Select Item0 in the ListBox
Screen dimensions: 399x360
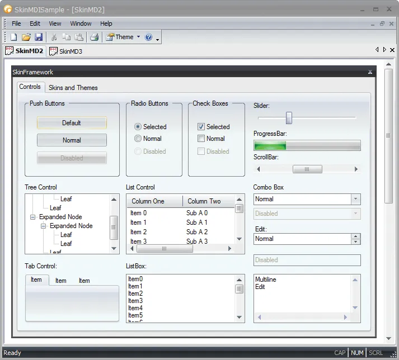(x=135, y=279)
